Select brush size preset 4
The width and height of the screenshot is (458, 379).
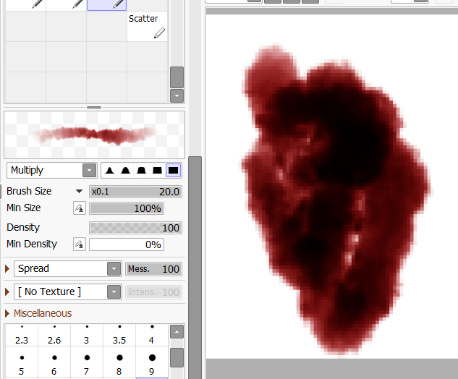(152, 335)
